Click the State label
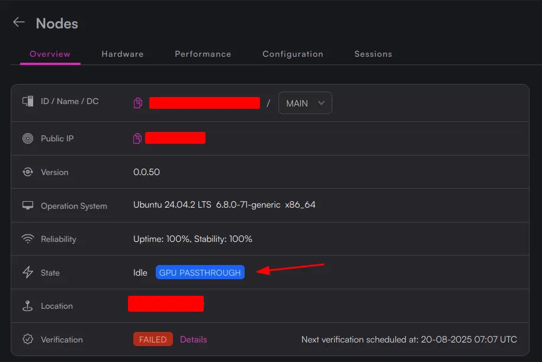The height and width of the screenshot is (362, 542). (x=50, y=273)
